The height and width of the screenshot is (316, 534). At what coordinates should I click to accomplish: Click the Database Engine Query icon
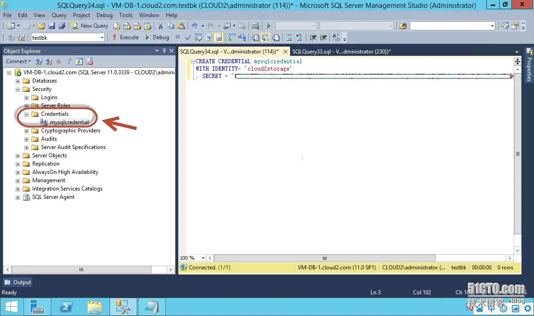[x=117, y=26]
